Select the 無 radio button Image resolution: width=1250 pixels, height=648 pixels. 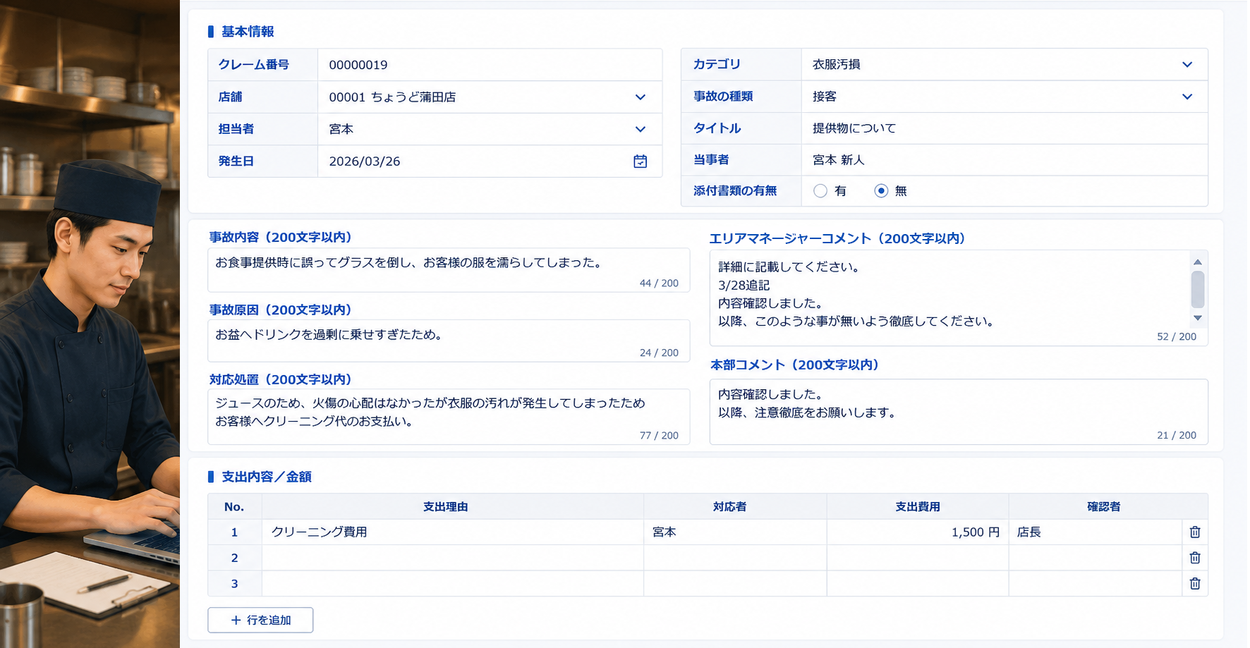pos(881,191)
